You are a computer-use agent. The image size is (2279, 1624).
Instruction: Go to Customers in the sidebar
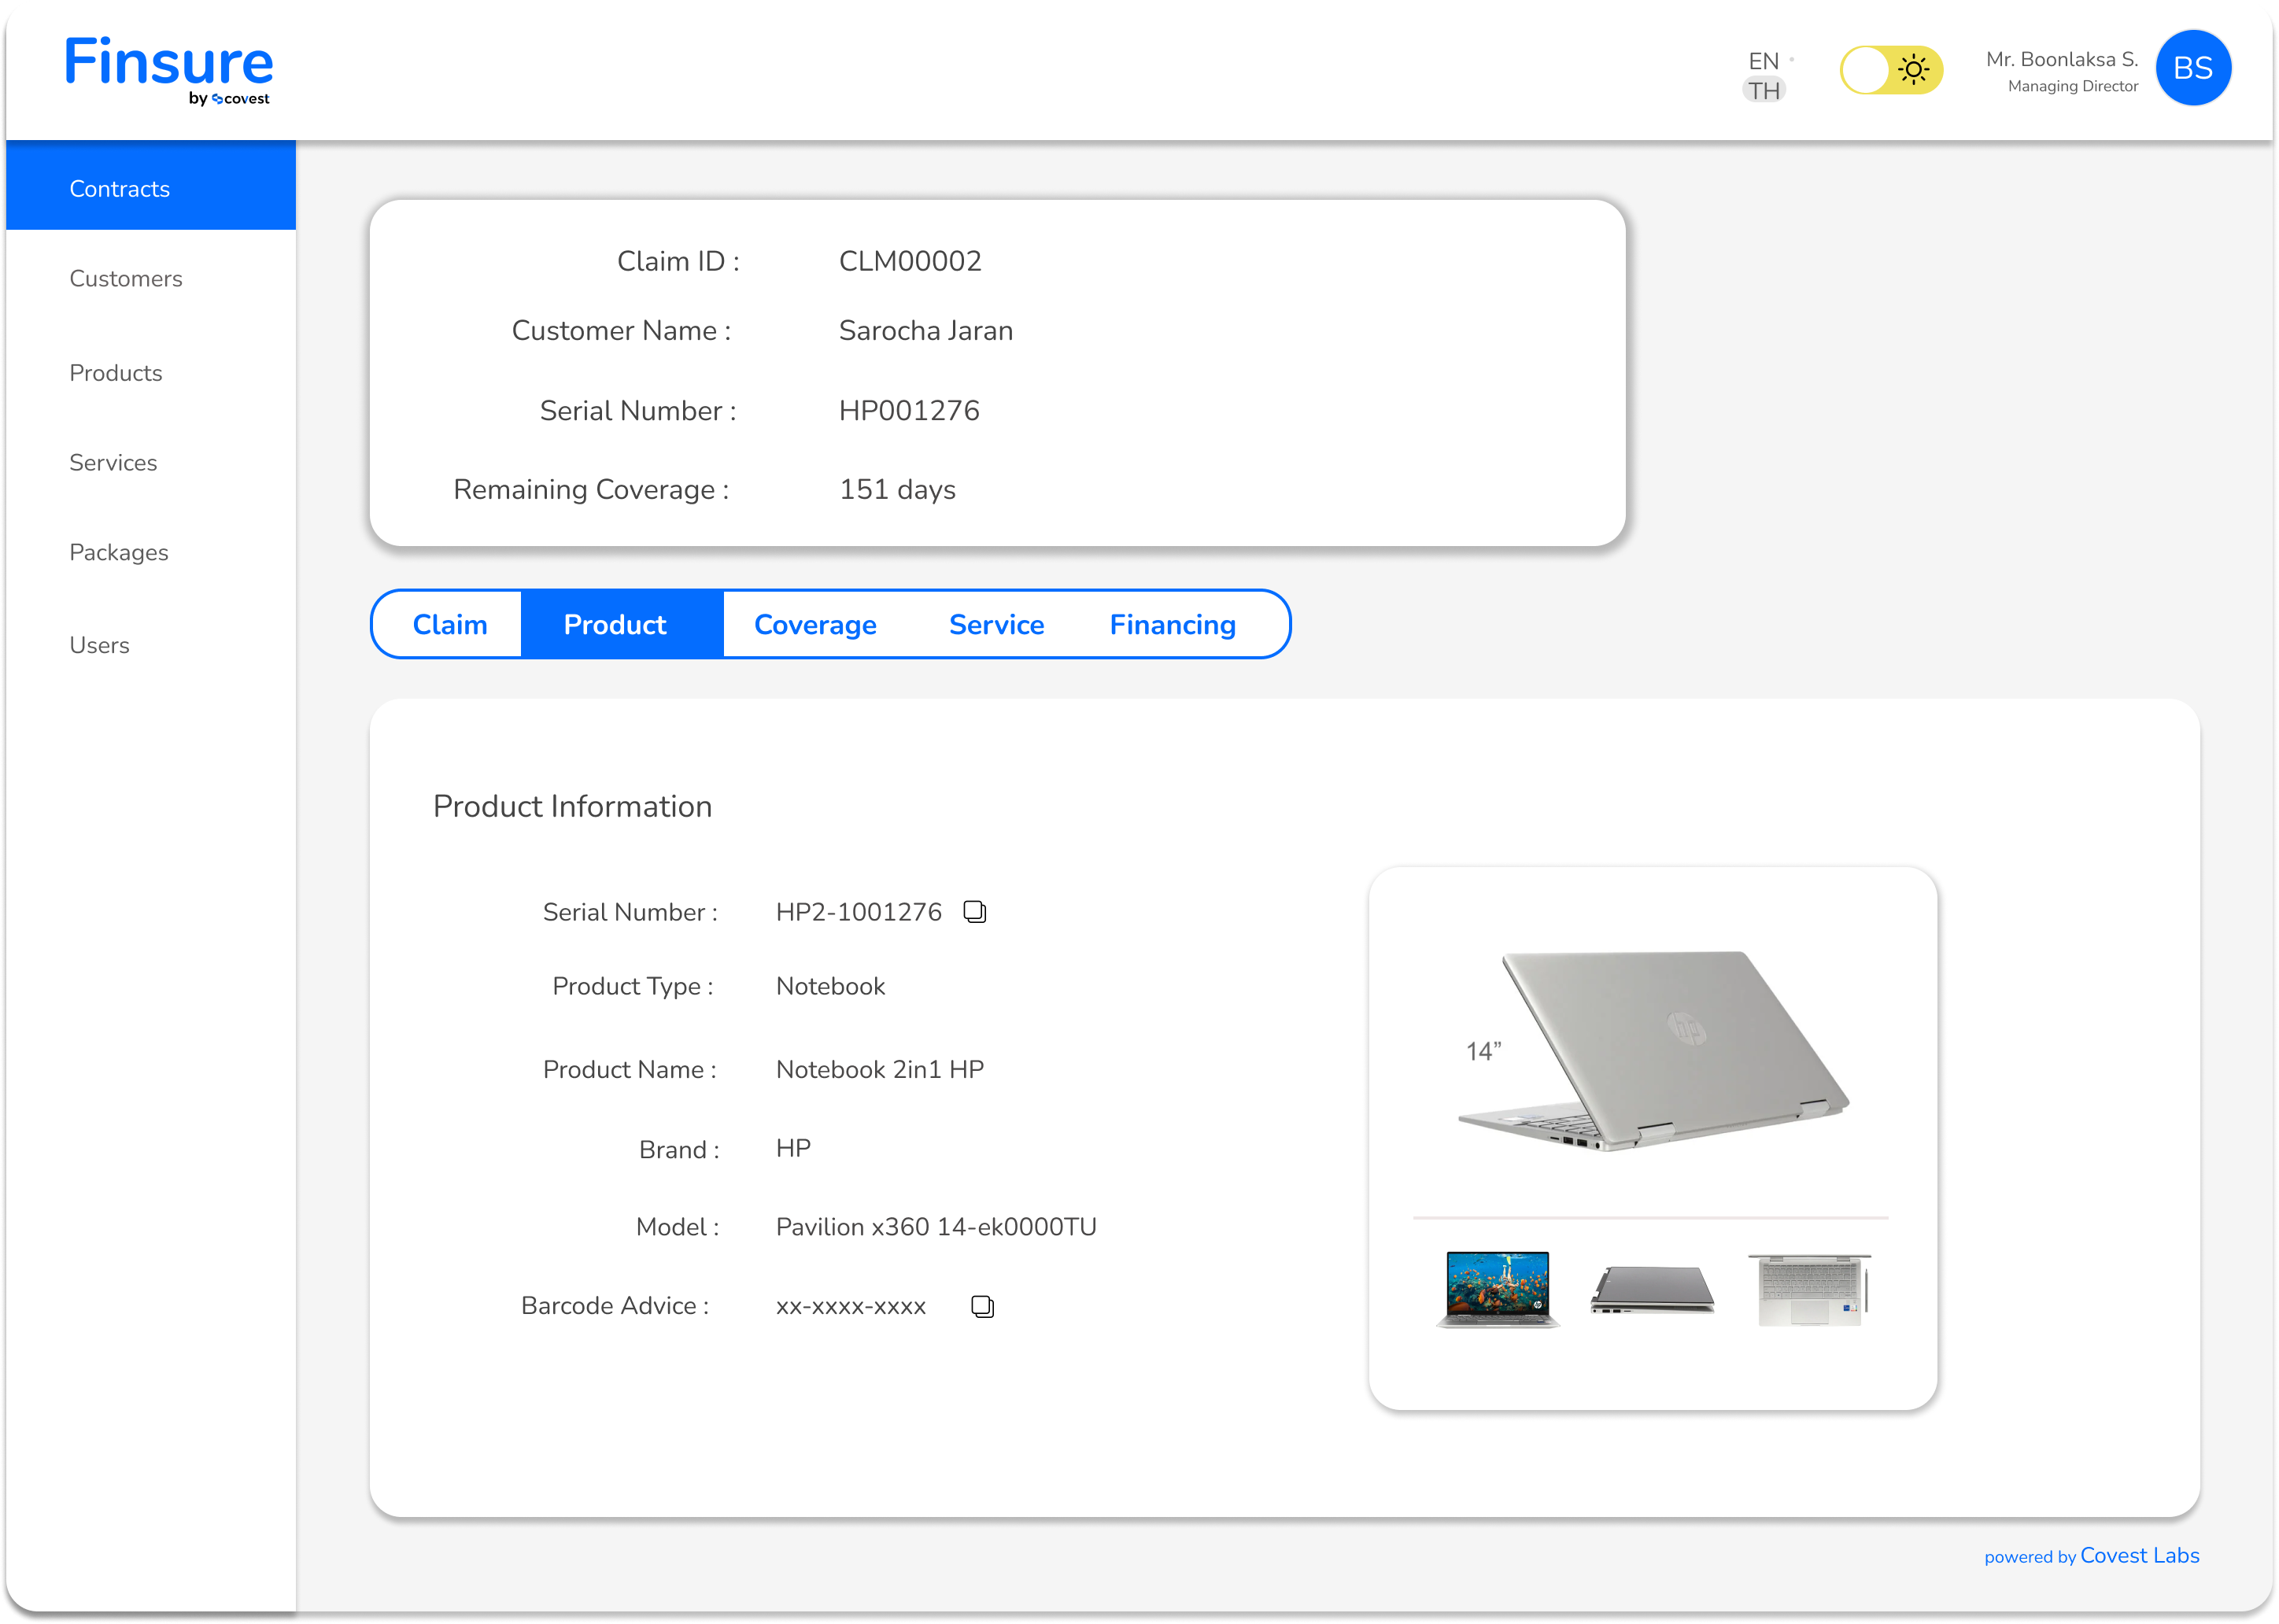[x=126, y=278]
